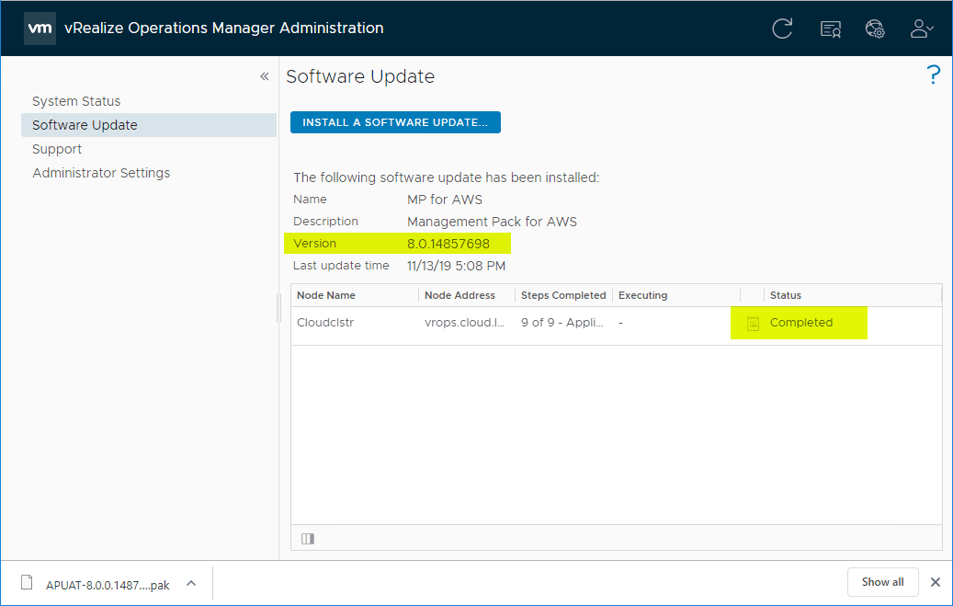Click the INSTALL A SOFTWARE UPDATE button
Screen dimensions: 953x606
click(395, 121)
